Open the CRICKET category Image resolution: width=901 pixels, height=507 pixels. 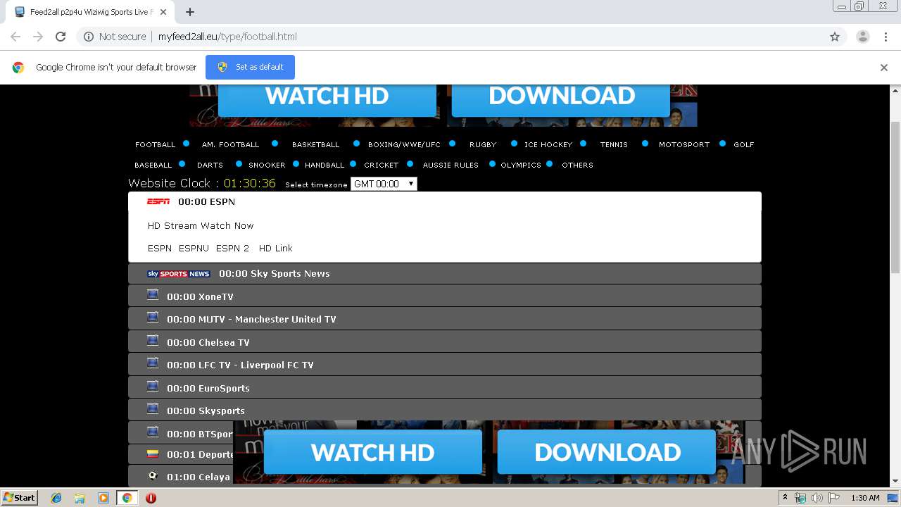click(382, 165)
